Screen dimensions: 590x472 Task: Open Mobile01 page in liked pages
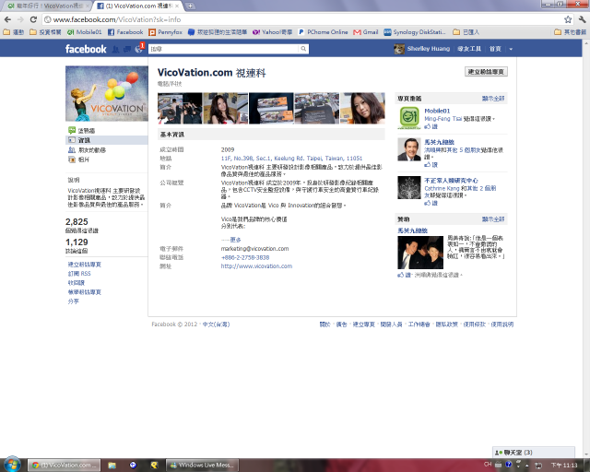point(437,111)
